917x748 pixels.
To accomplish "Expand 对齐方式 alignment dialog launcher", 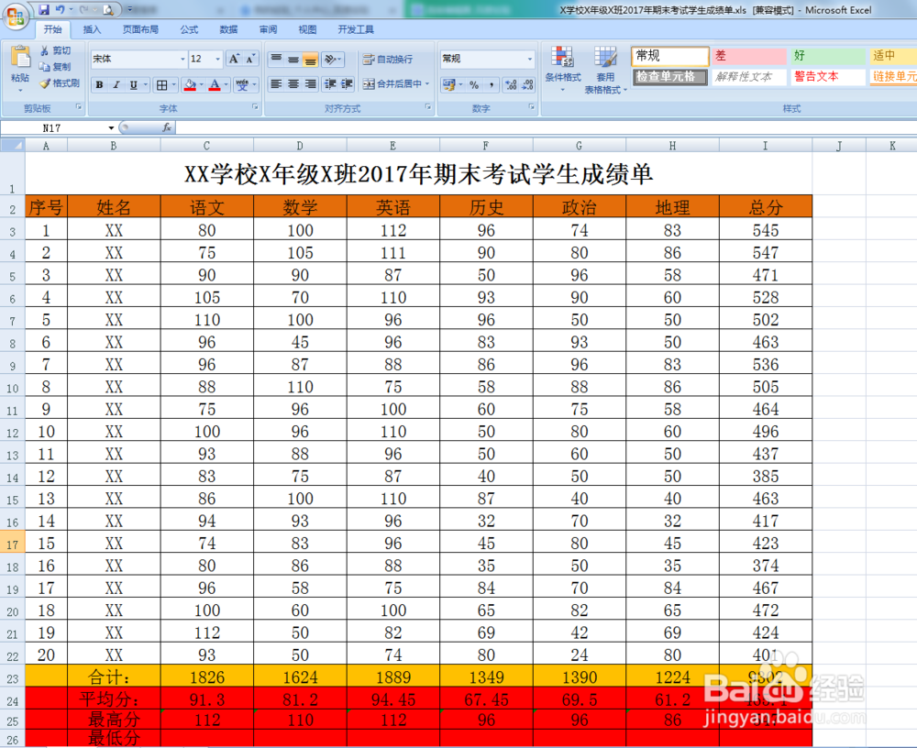I will 428,107.
